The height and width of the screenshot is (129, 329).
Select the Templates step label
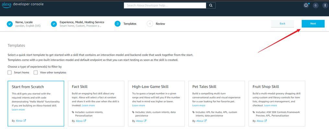(130, 24)
